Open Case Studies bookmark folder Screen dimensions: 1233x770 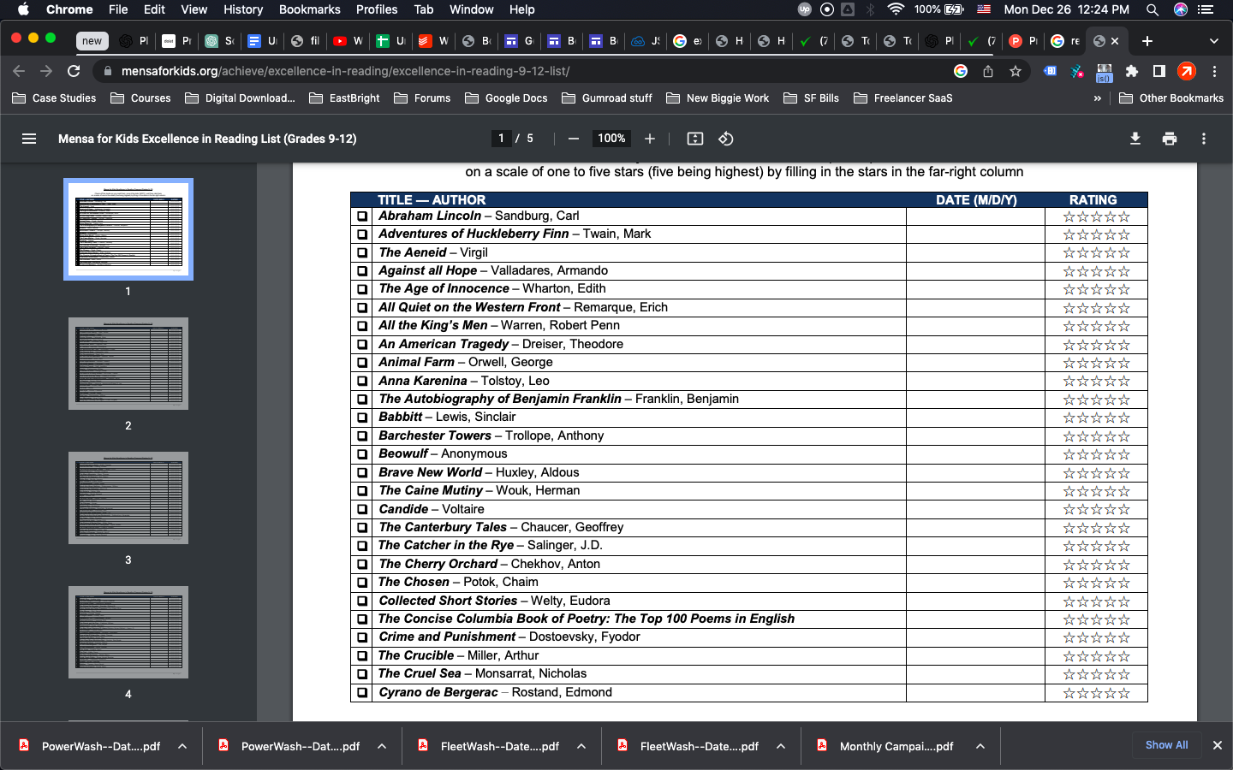tap(55, 98)
